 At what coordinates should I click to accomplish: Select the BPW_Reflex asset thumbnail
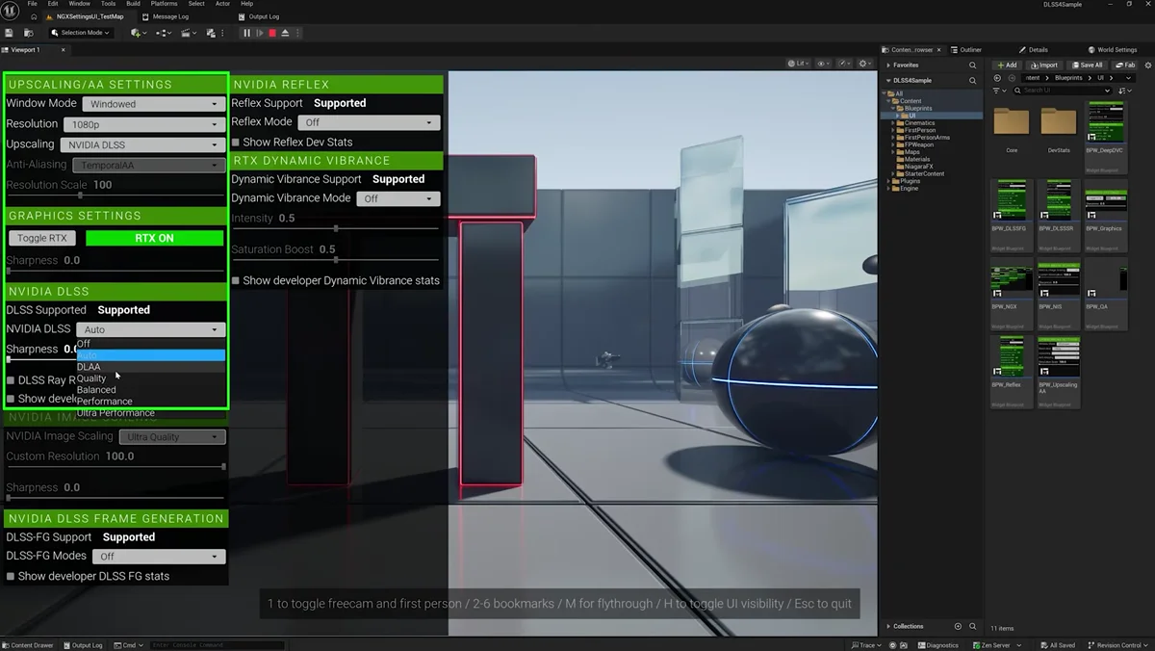click(x=1012, y=371)
